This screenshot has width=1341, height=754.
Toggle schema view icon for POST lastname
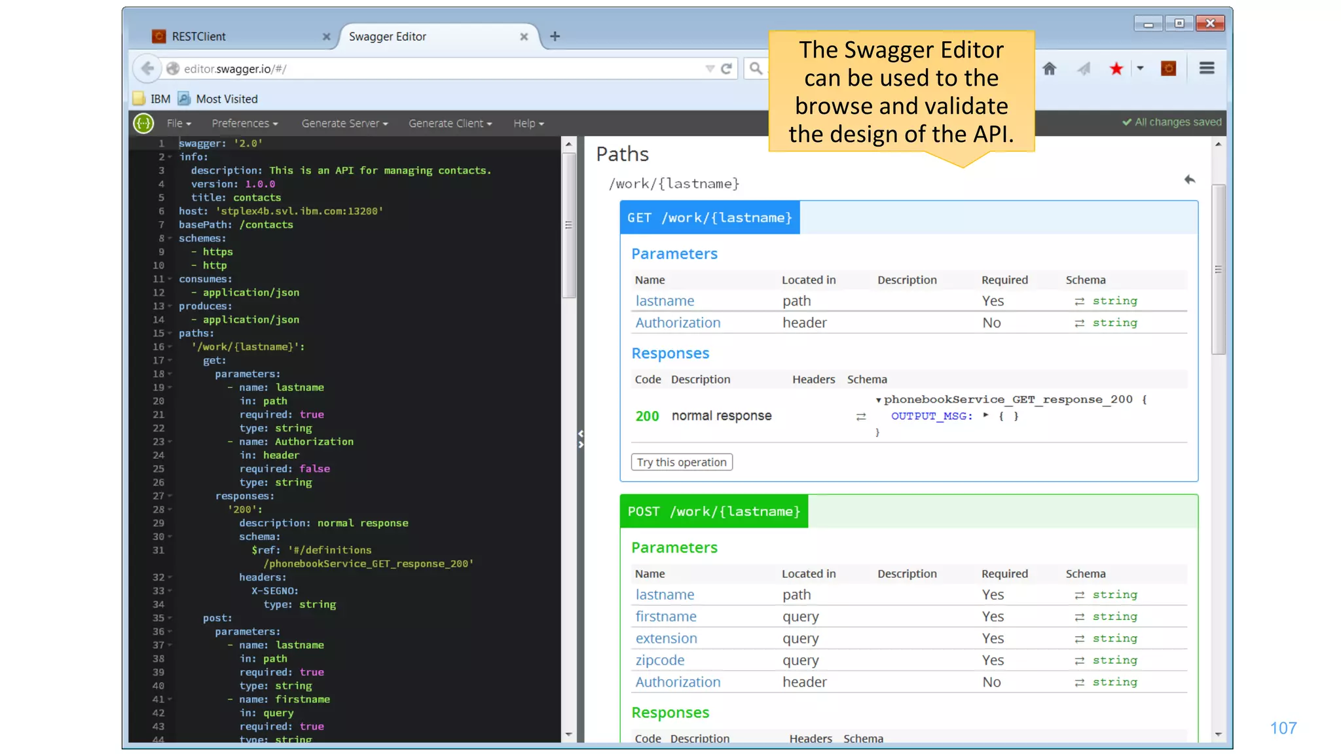point(1079,596)
